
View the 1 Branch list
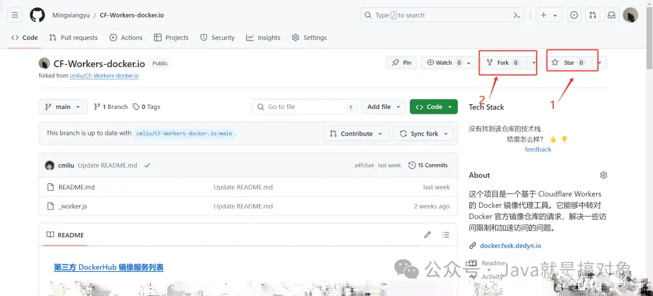[111, 107]
